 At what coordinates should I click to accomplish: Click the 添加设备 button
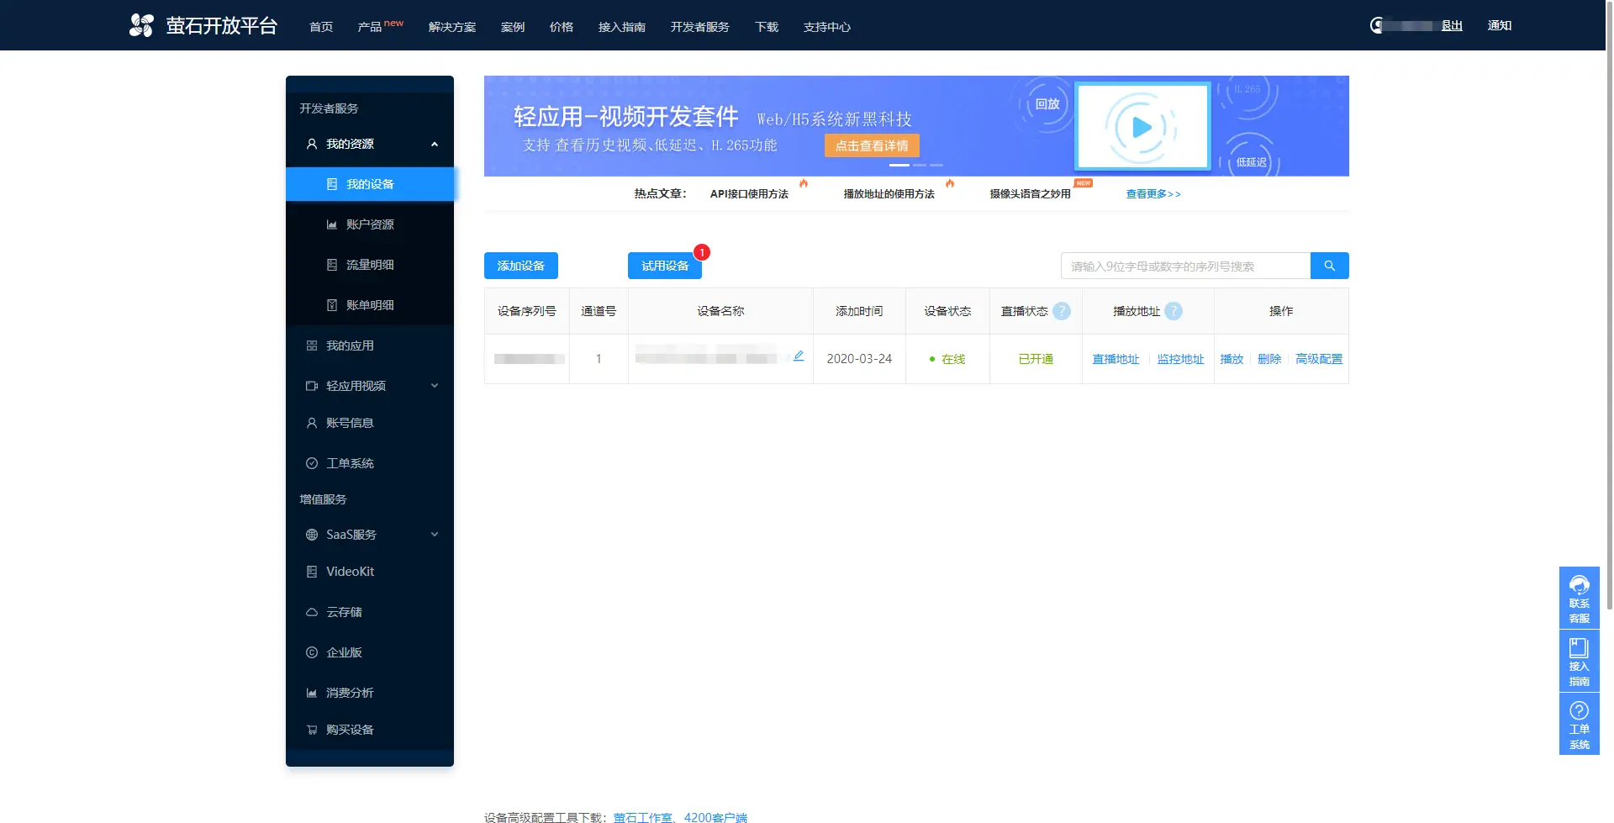(x=521, y=266)
